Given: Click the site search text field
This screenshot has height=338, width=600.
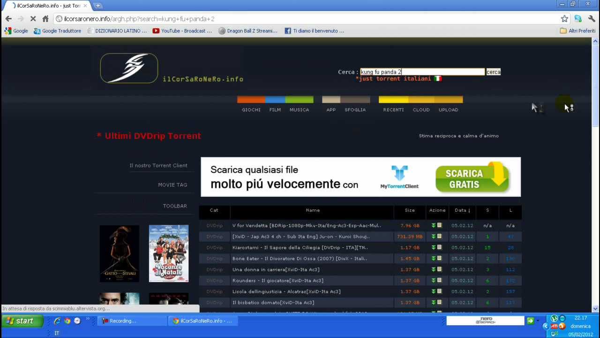Looking at the screenshot, I should click(x=422, y=72).
